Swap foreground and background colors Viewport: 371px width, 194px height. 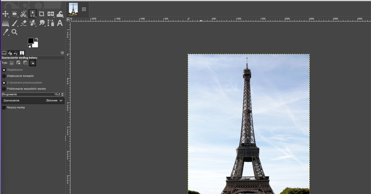coord(36,39)
